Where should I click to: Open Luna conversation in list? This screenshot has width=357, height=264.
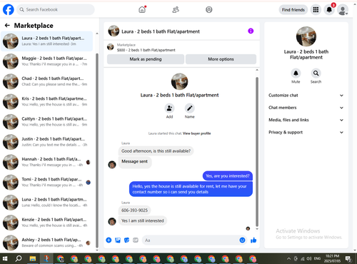(x=47, y=203)
